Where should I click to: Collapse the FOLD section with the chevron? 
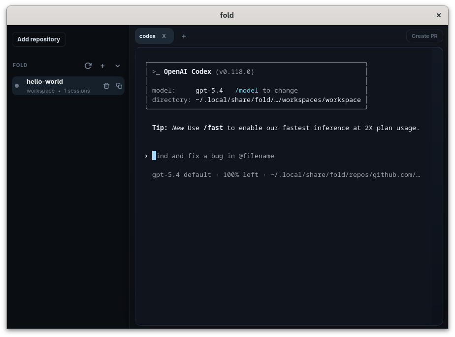point(117,66)
